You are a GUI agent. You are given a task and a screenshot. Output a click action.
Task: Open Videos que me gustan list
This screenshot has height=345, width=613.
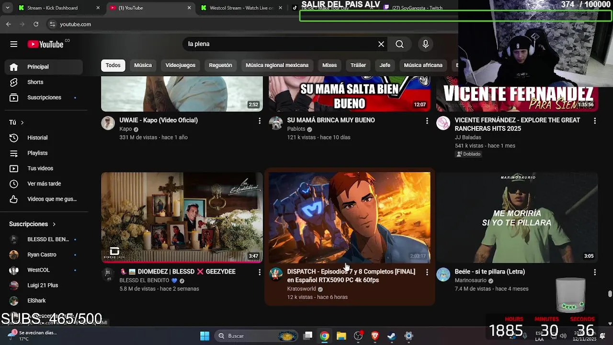coord(44,199)
